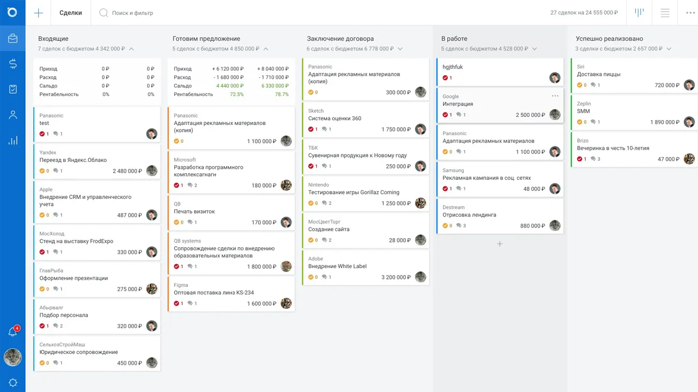Open the finance dollar icon in sidebar
This screenshot has height=392, width=698.
[12, 64]
